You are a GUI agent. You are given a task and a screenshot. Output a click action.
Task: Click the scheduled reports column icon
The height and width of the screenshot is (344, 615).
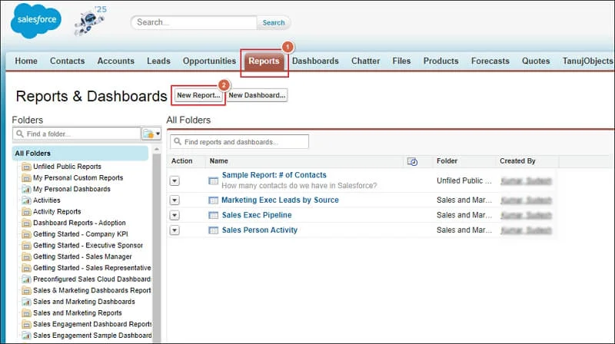tap(412, 161)
